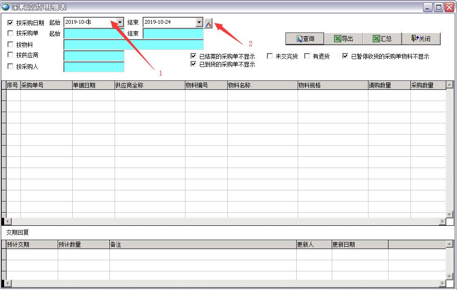Tick the 未交完货 checkbox
The image size is (457, 290).
coord(270,56)
